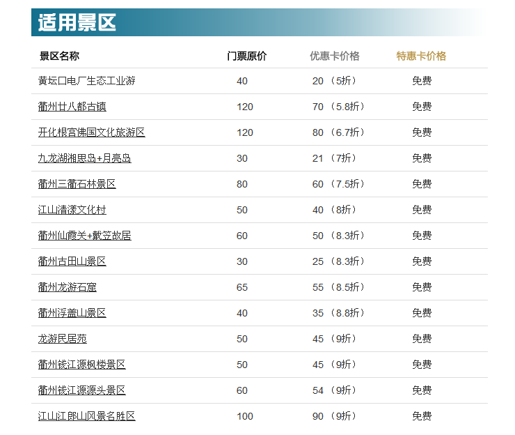Click the 25（8.3折） discount price

[339, 261]
